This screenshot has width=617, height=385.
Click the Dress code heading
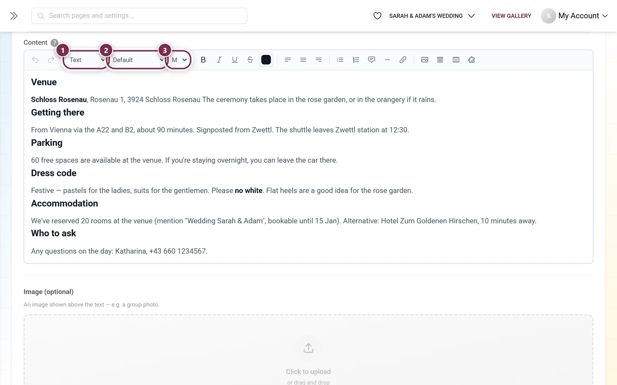click(54, 173)
